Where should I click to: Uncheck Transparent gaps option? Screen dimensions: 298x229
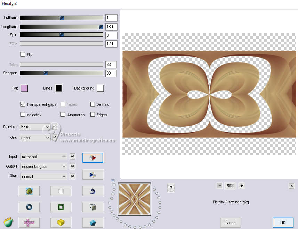point(23,104)
